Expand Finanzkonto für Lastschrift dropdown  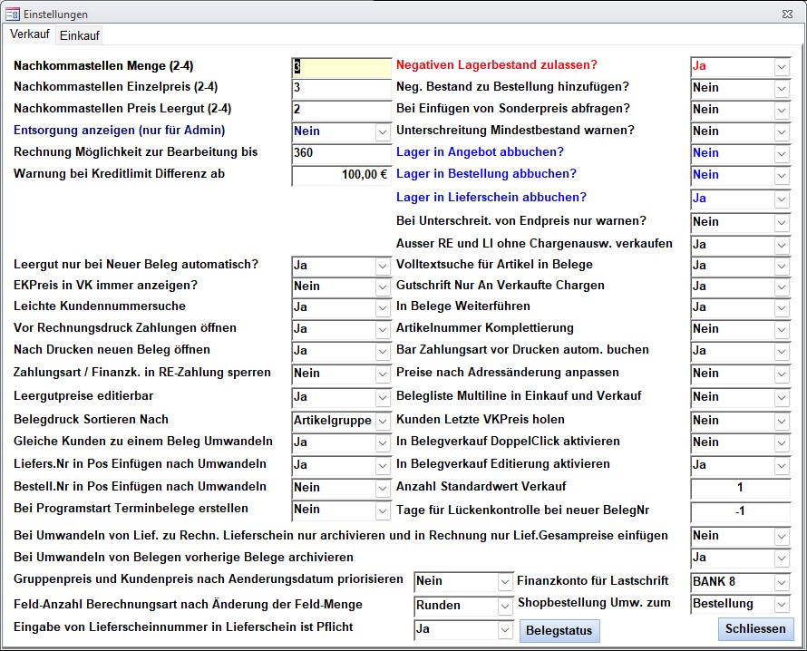pyautogui.click(x=782, y=581)
